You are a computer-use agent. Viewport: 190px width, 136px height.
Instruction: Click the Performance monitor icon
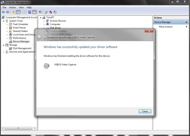[x=11, y=38]
